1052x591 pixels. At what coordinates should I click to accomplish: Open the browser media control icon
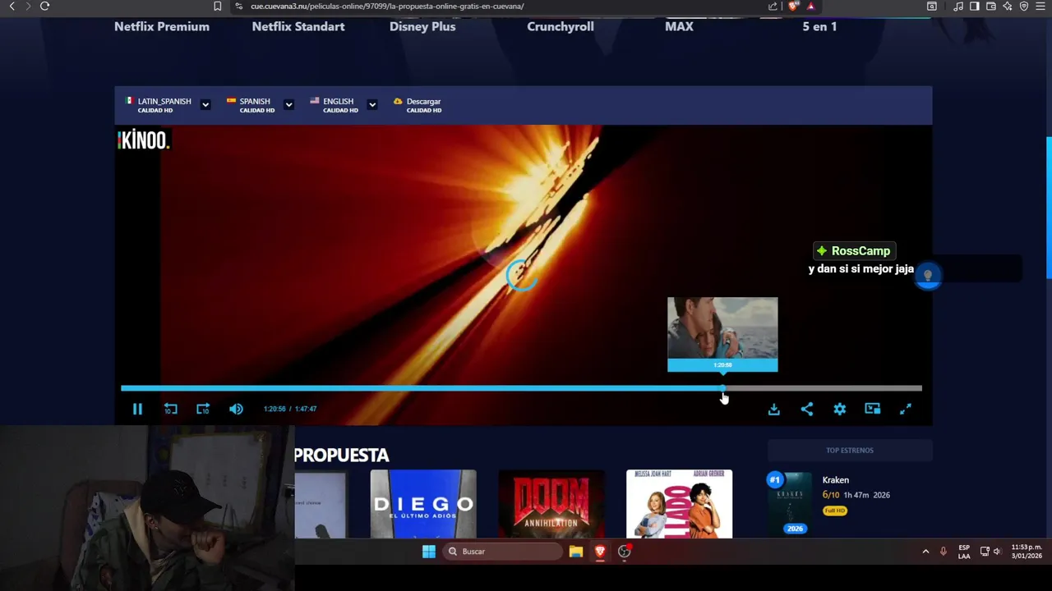tap(958, 7)
